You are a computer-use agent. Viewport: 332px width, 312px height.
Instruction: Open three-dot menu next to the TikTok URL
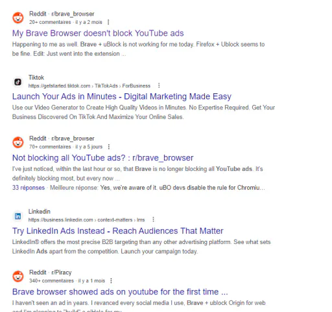coord(159,85)
